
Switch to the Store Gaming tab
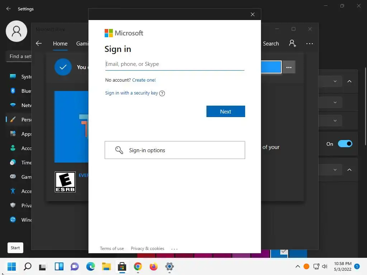pos(82,44)
